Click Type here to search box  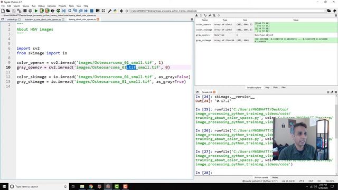pyautogui.click(x=39, y=186)
